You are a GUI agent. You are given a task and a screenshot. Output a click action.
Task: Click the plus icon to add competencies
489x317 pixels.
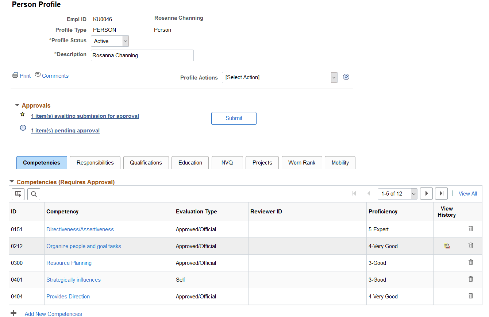click(x=14, y=313)
